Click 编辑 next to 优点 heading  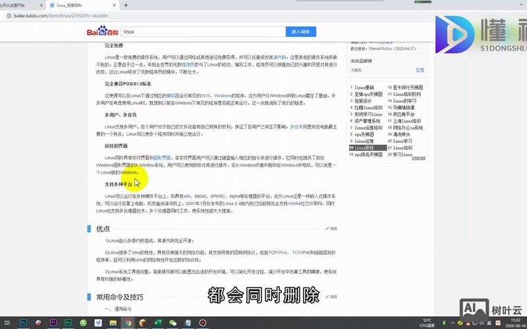click(x=331, y=228)
